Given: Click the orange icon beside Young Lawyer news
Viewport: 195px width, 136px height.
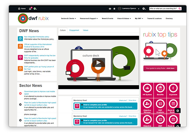Looking at the screenshot, I should (x=21, y=68).
